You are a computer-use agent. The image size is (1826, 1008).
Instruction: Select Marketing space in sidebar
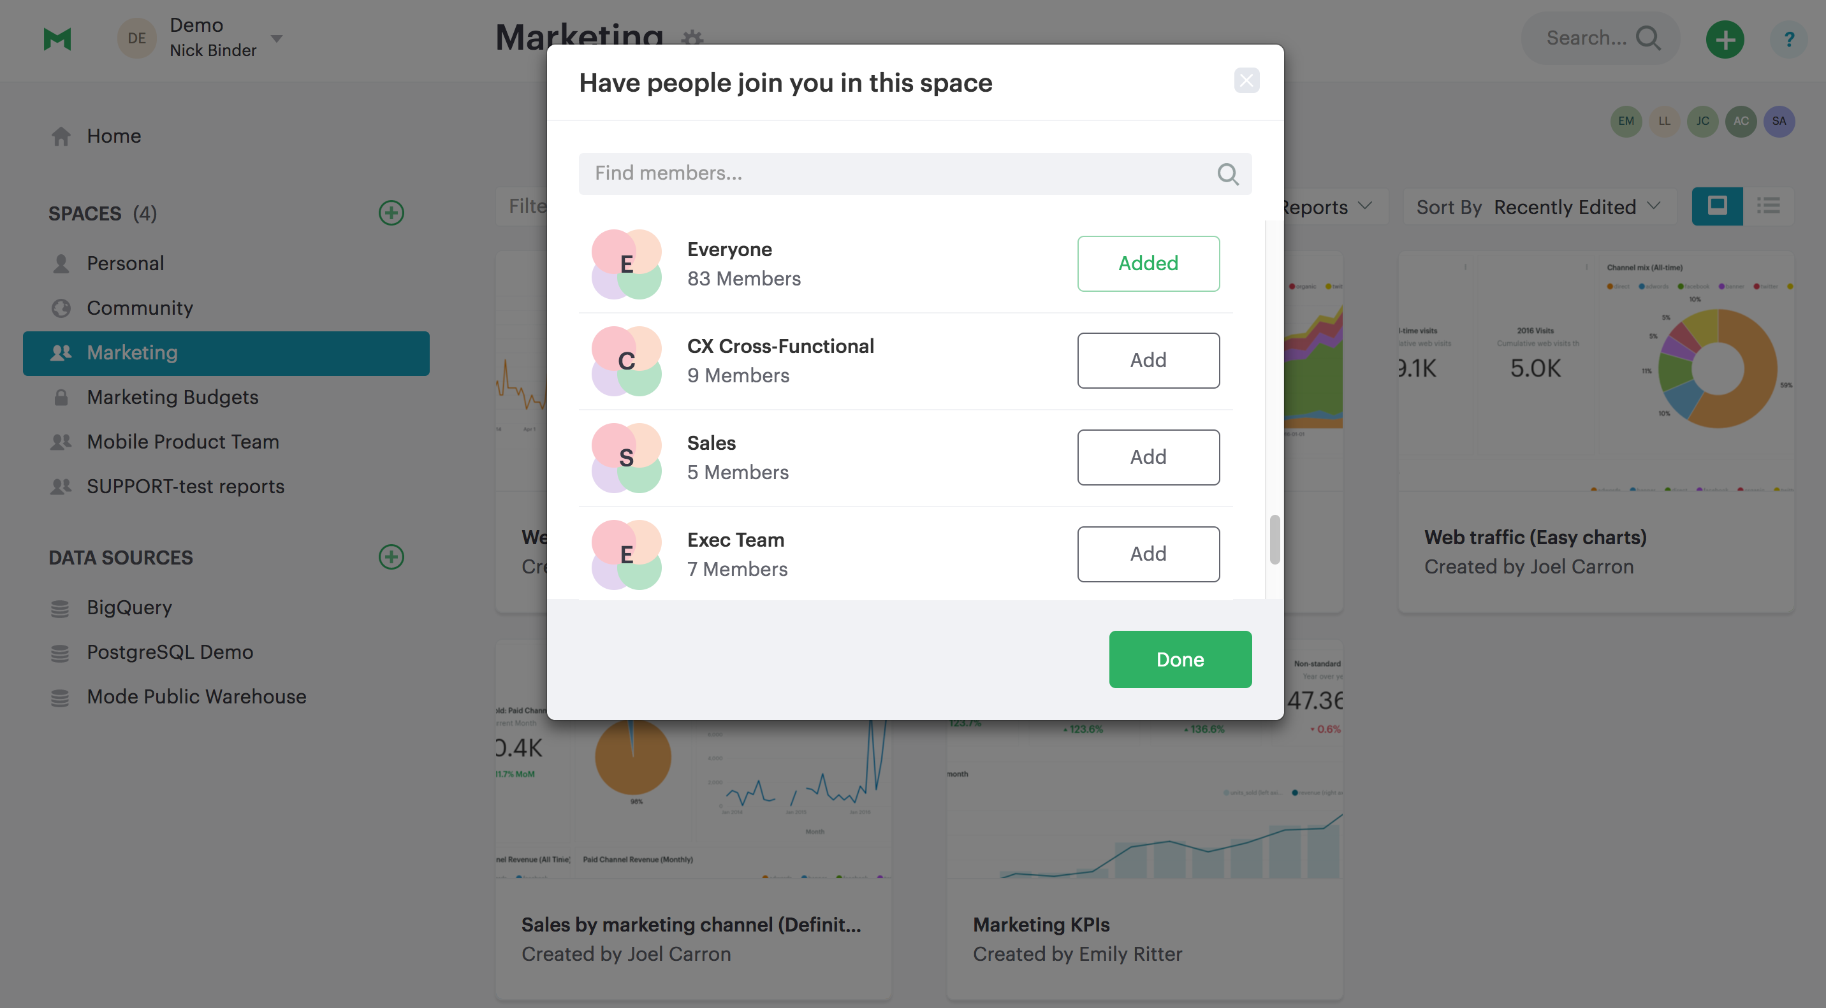coord(132,352)
